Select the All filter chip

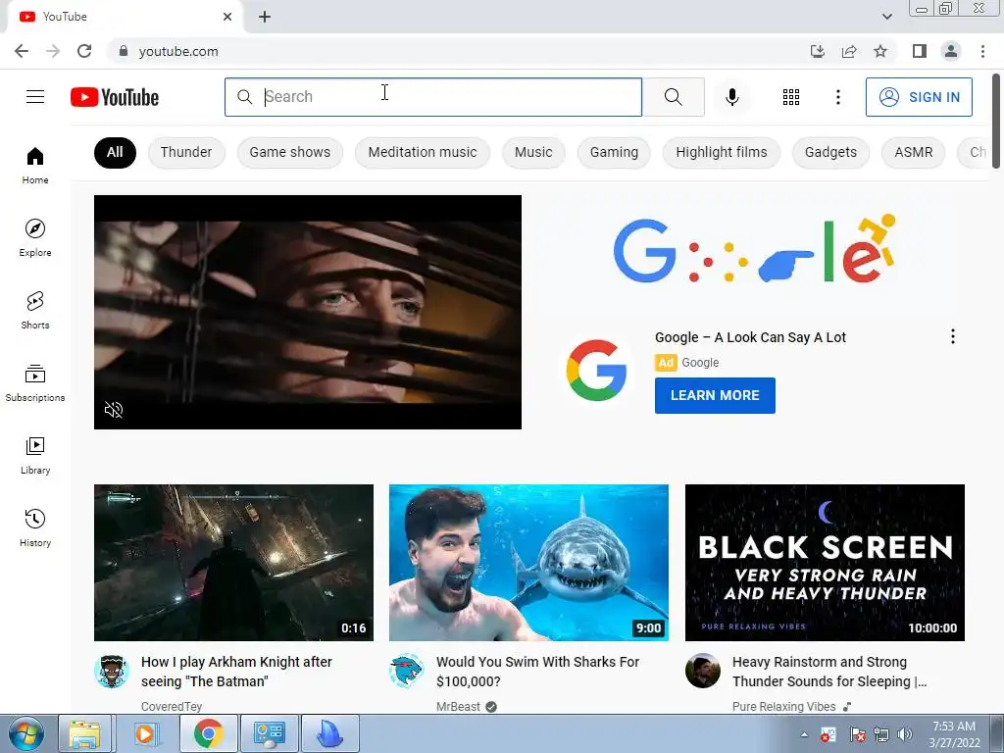coord(115,152)
